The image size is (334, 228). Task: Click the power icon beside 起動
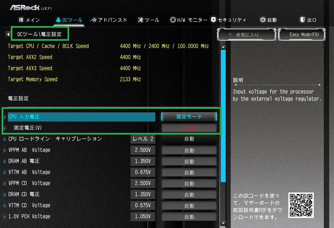[263, 20]
